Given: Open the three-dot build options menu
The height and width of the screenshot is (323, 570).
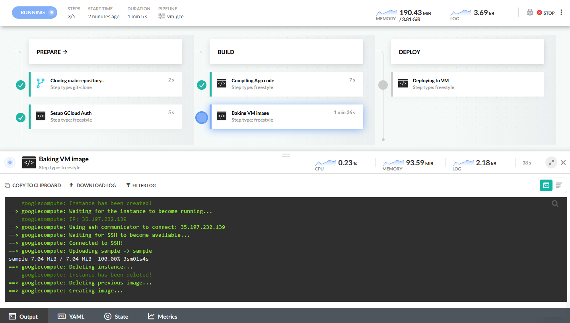Looking at the screenshot, I should point(561,13).
